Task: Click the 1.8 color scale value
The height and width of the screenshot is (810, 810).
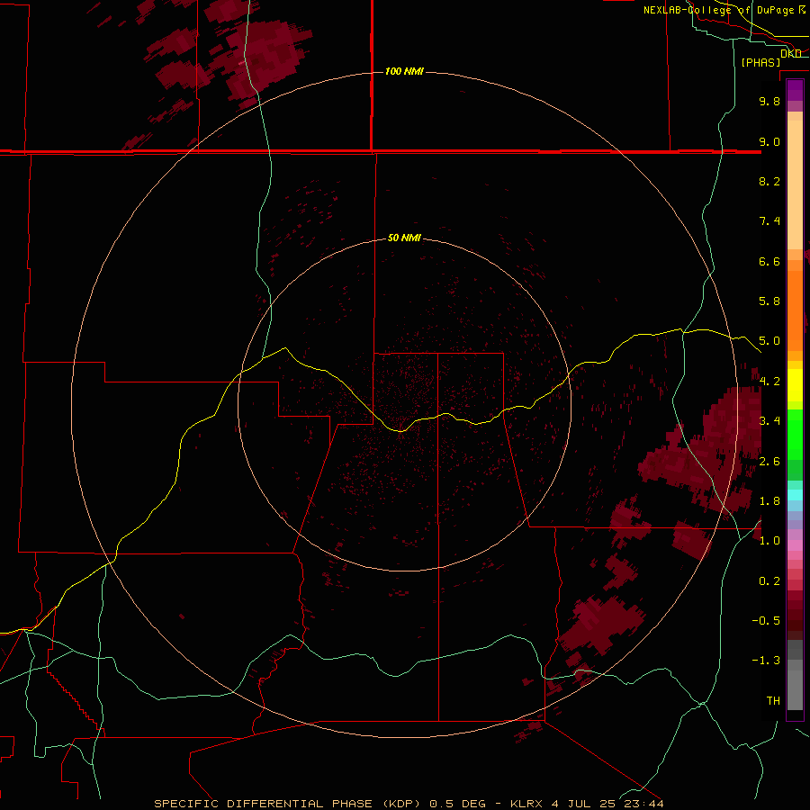Action: click(x=769, y=501)
